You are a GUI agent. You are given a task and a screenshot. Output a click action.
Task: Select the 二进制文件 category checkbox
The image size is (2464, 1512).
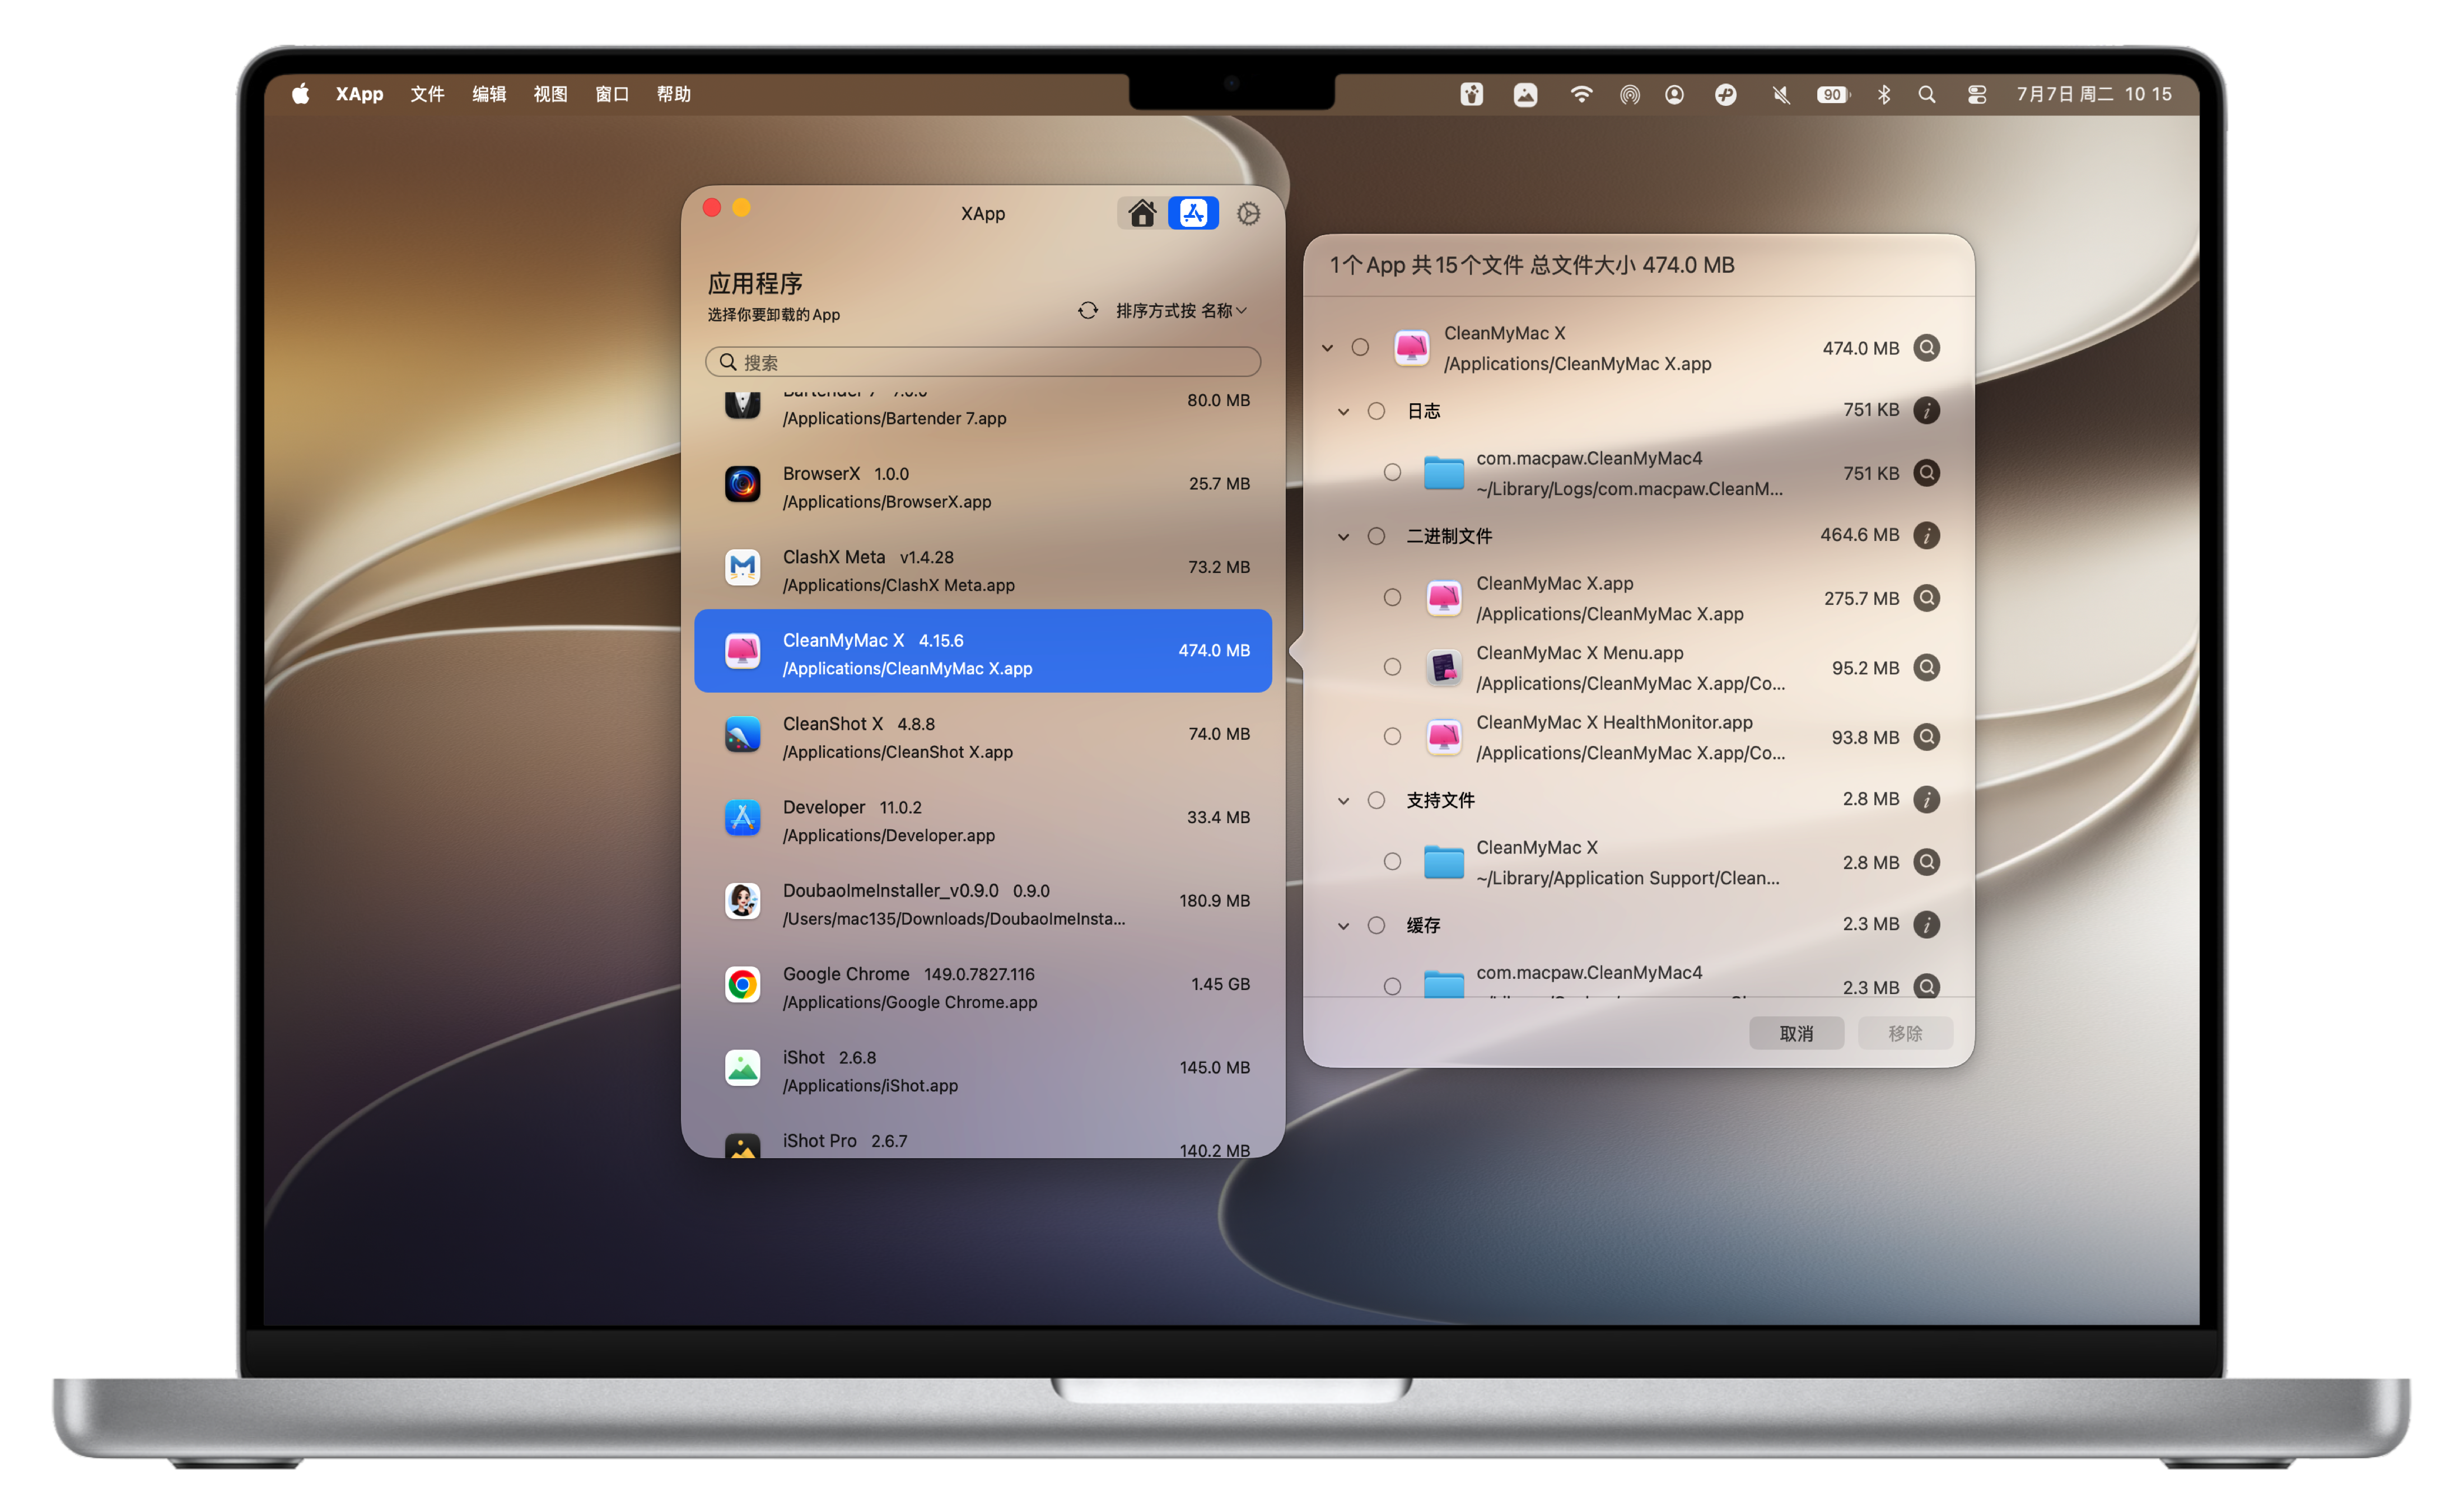pyautogui.click(x=1376, y=536)
